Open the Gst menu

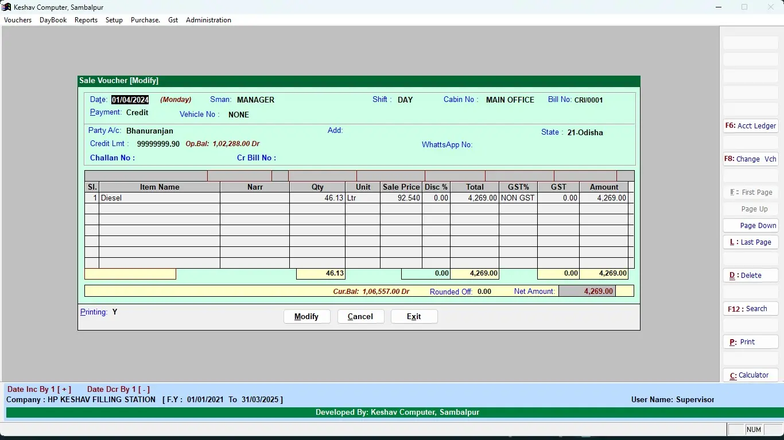tap(173, 20)
